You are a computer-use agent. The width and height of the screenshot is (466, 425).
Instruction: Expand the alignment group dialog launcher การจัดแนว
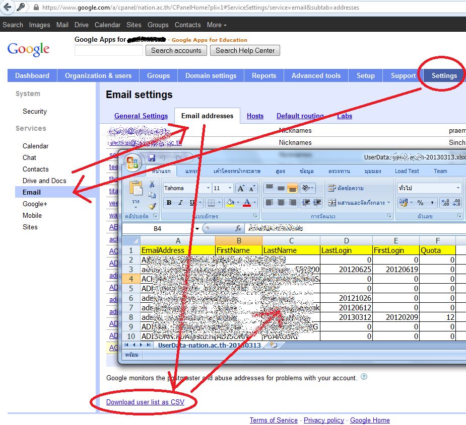point(389,216)
